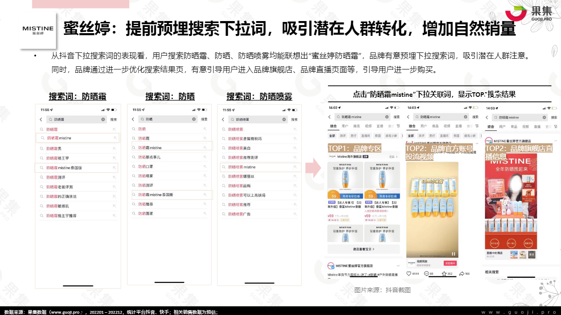Open 进店查看宝贝 link
This screenshot has width=561, height=315.
click(x=363, y=249)
